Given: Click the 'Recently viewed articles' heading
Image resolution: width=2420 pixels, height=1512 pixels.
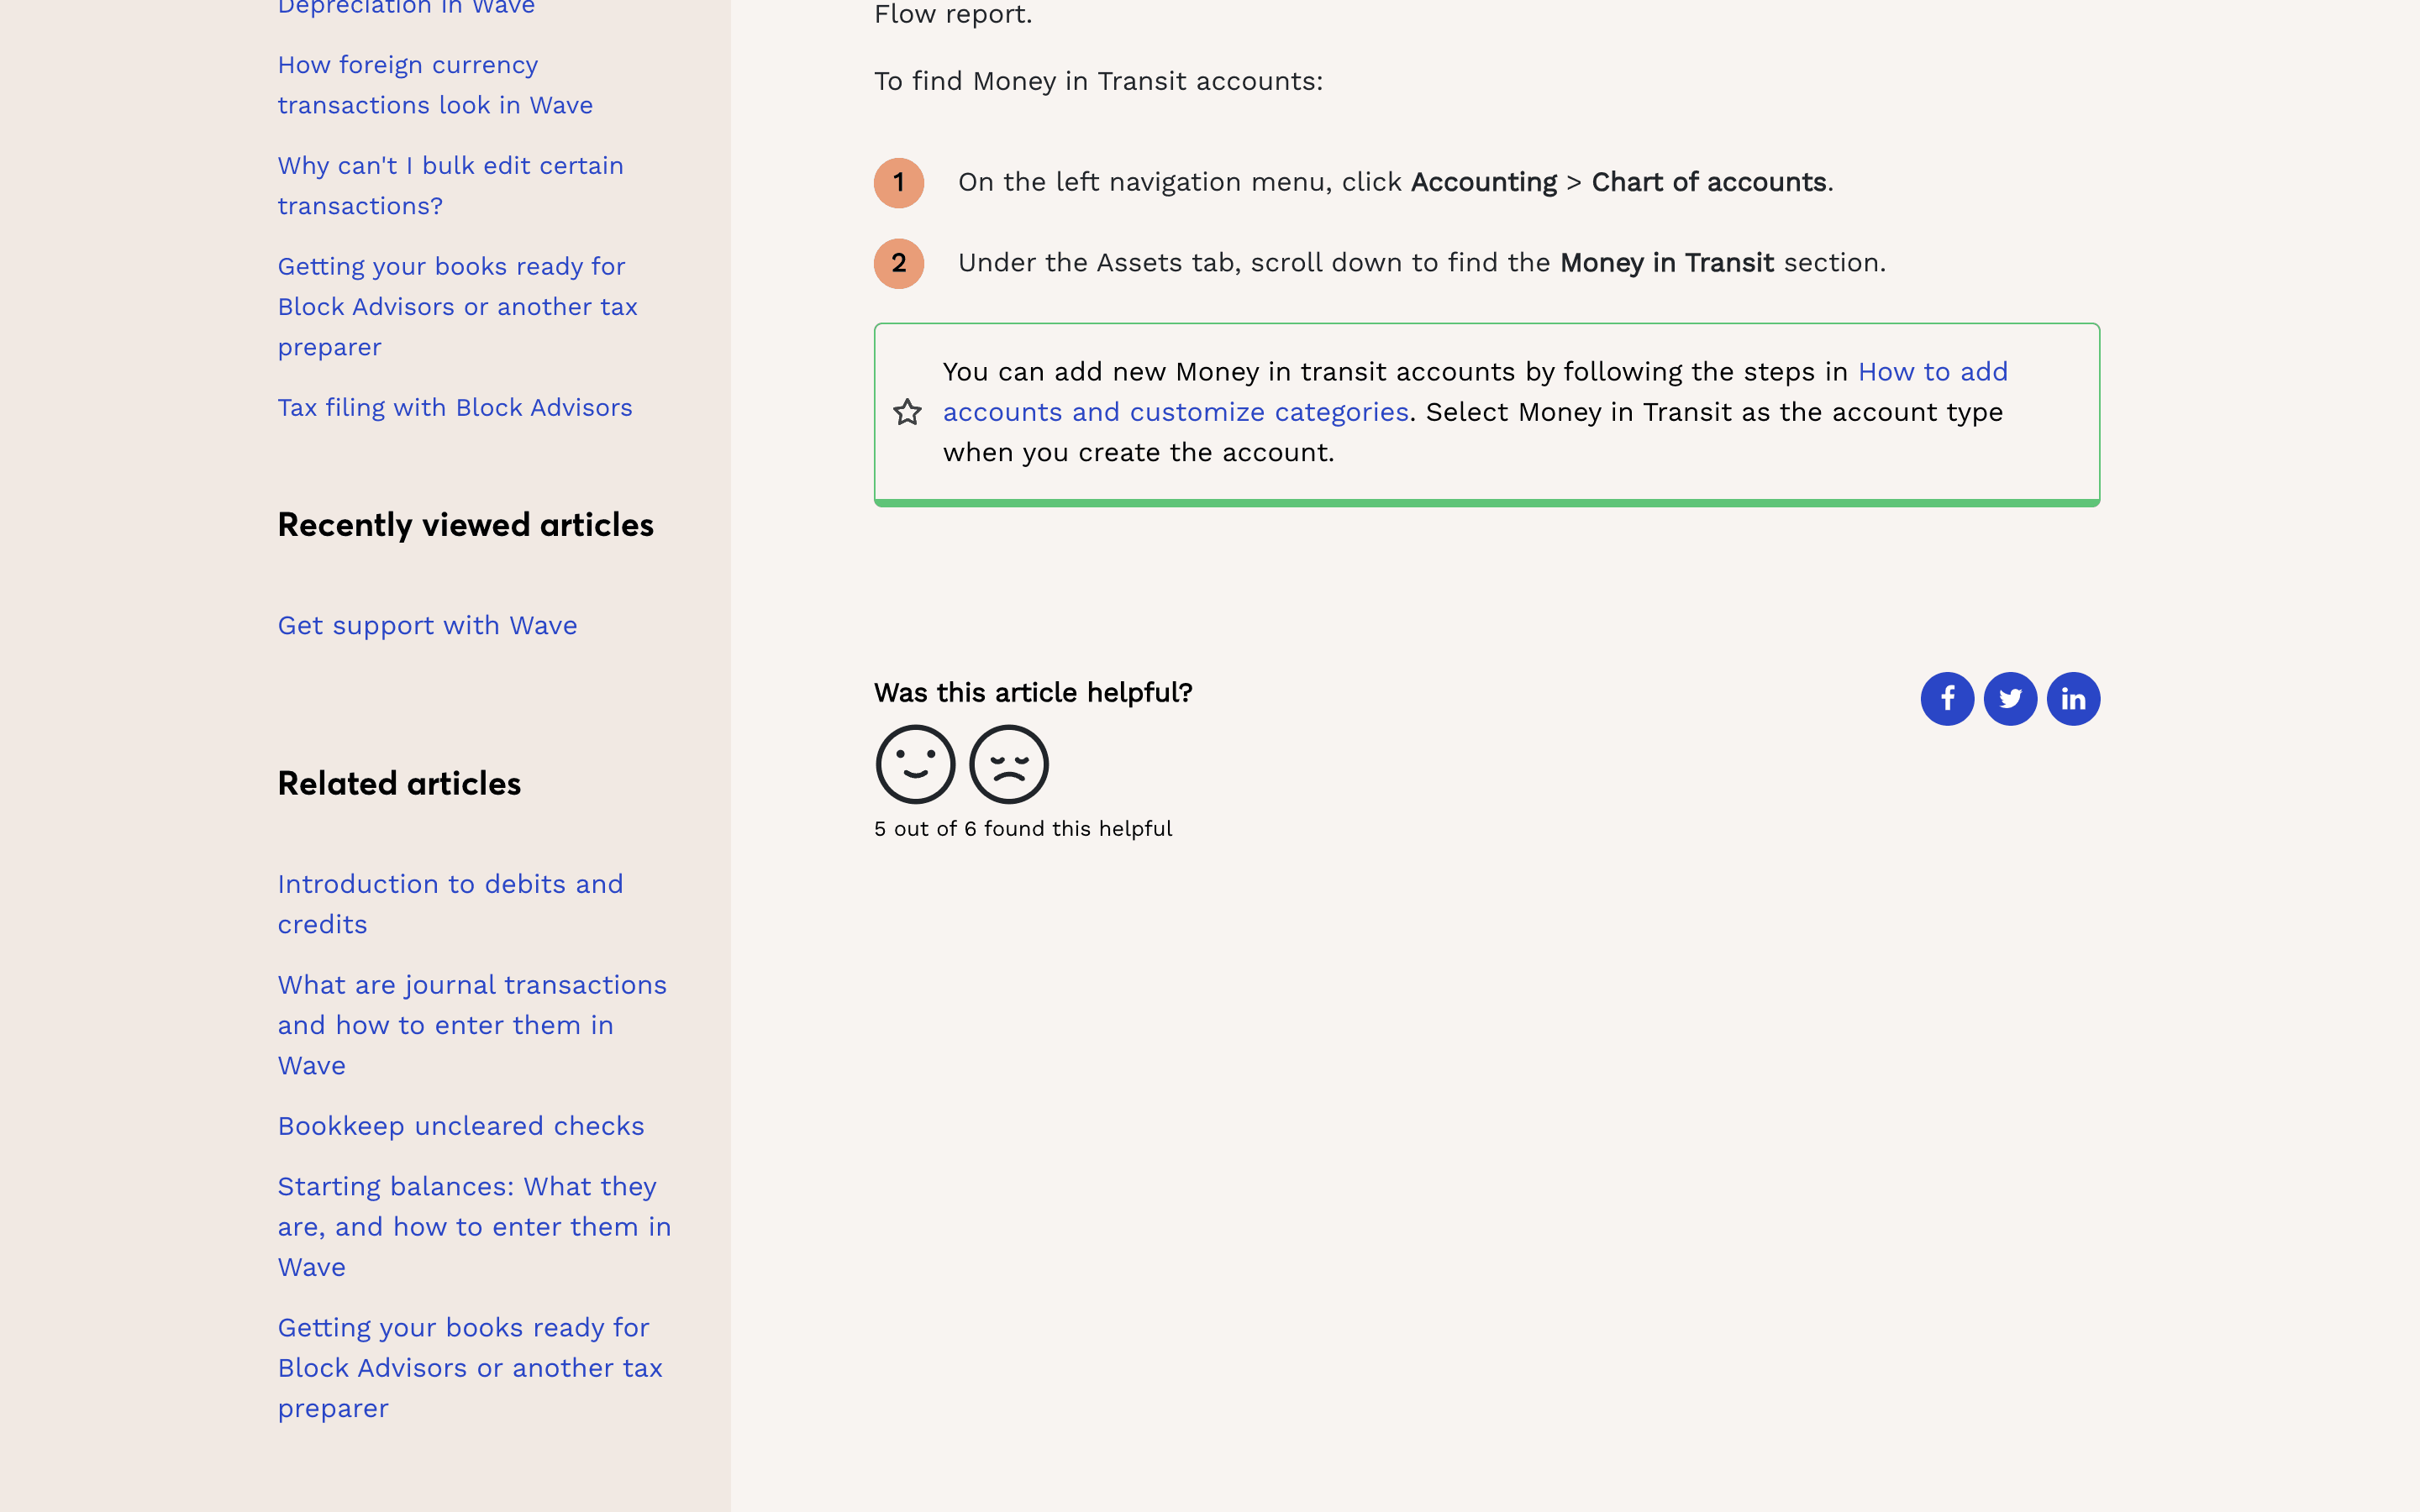Looking at the screenshot, I should (x=466, y=525).
